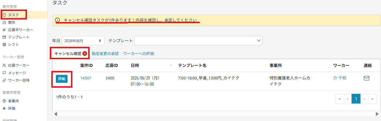Image resolution: width=381 pixels, height=121 pixels.
Task: Click the info icon in the yellow alert
Action: (x=57, y=20)
